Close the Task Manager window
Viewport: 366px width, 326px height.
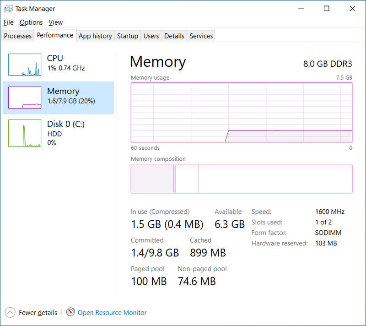tap(352, 8)
